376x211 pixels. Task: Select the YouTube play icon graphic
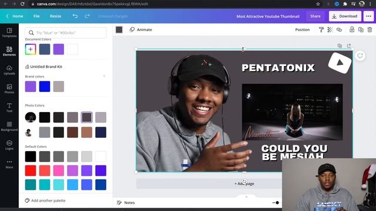340,63
